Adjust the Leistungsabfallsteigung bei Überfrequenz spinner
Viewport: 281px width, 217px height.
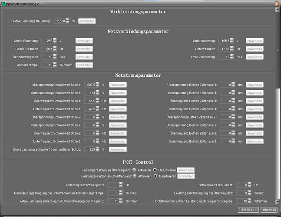[x=249, y=193]
